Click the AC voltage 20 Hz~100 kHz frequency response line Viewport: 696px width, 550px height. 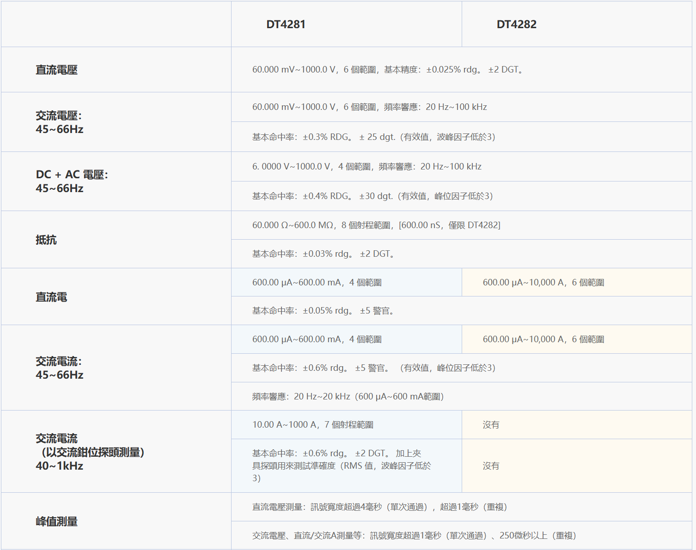(x=369, y=107)
